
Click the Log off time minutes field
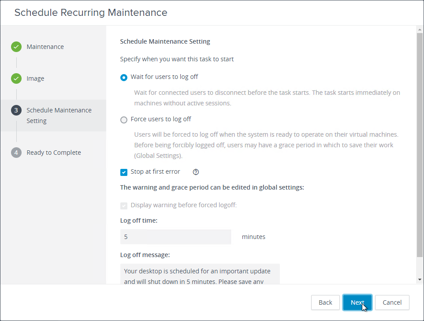tap(176, 237)
